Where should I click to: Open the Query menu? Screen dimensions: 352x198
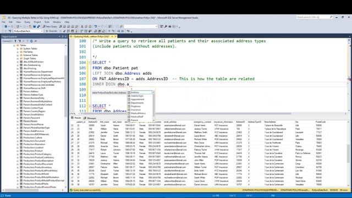point(27,22)
